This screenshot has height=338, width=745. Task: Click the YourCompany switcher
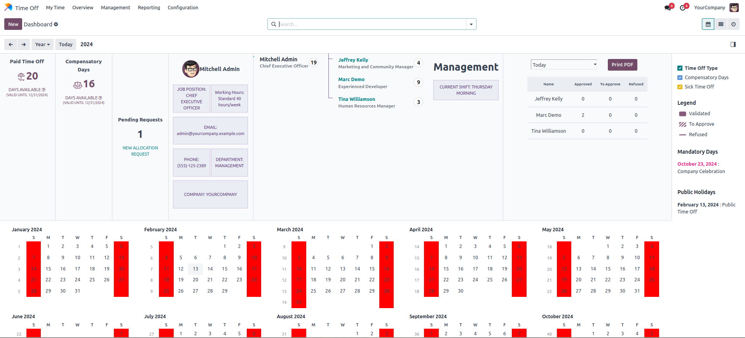(x=710, y=8)
